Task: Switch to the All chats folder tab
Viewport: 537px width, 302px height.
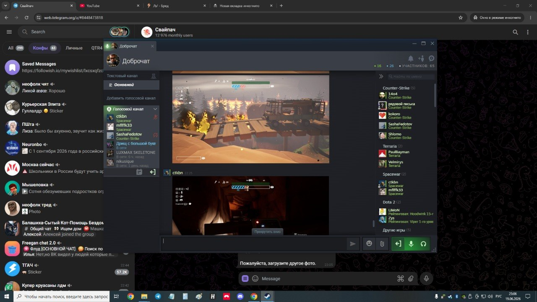Action: [16, 48]
